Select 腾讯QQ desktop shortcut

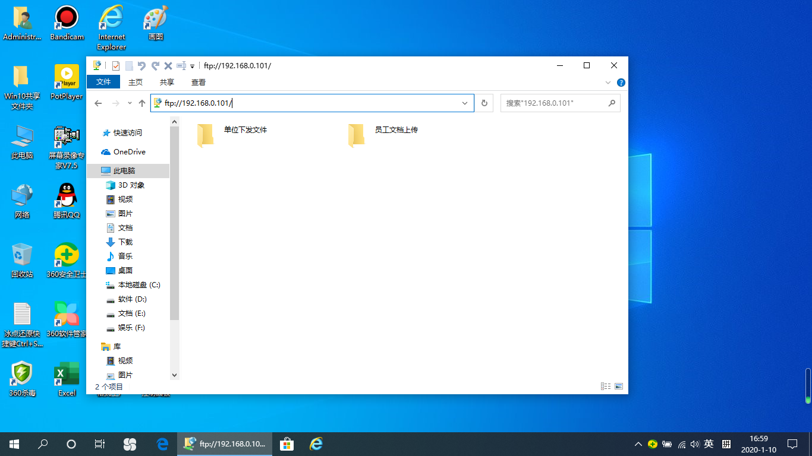pos(67,201)
